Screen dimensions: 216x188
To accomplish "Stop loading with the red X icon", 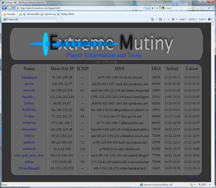I will (157, 8).
